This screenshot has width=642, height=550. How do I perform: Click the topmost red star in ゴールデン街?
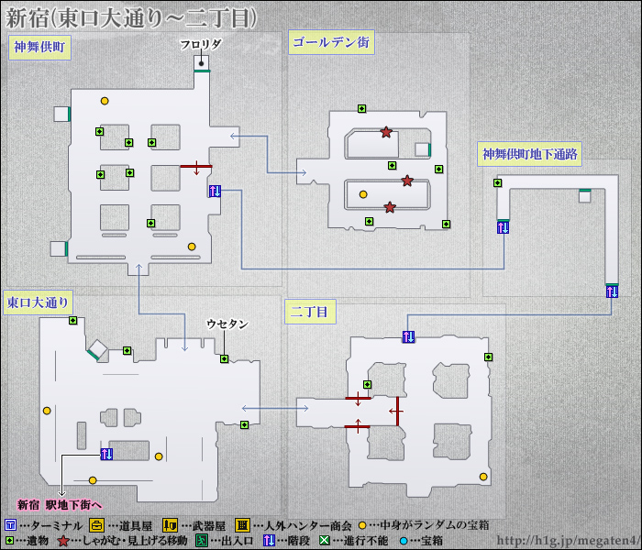point(386,132)
